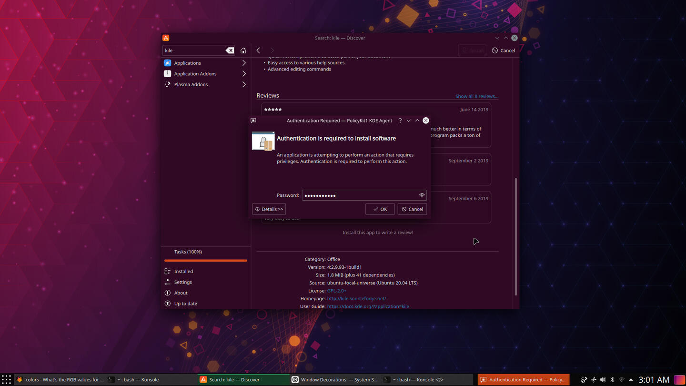Screen dimensions: 686x386
Task: Expand the Details section in dialog
Action: pos(269,209)
